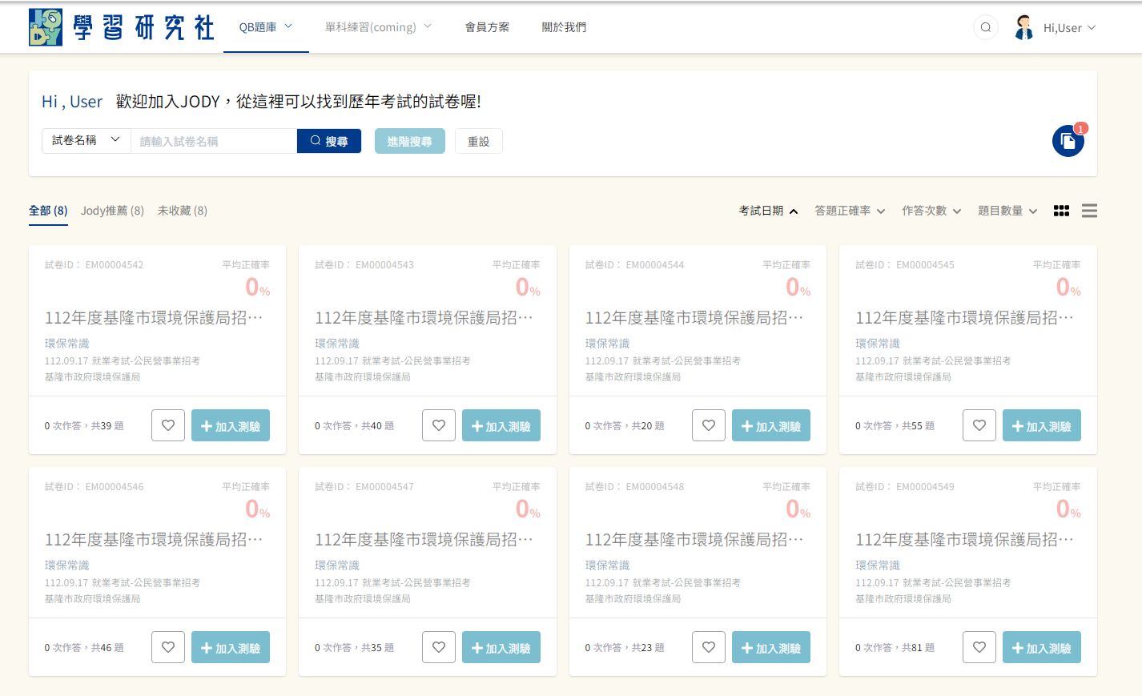Select the Jody推薦 (8) tab
1142x696 pixels.
(x=112, y=211)
